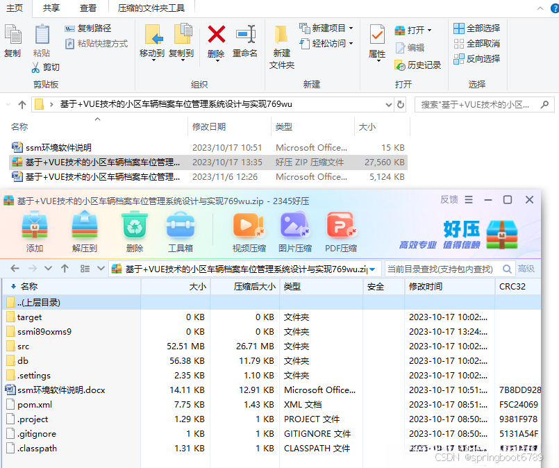The height and width of the screenshot is (468, 559).
Task: Select the 好压 ZIP archive file row
Action: coord(208,162)
